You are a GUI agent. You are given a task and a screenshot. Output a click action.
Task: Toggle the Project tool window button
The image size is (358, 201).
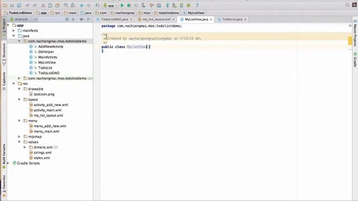tap(4, 28)
